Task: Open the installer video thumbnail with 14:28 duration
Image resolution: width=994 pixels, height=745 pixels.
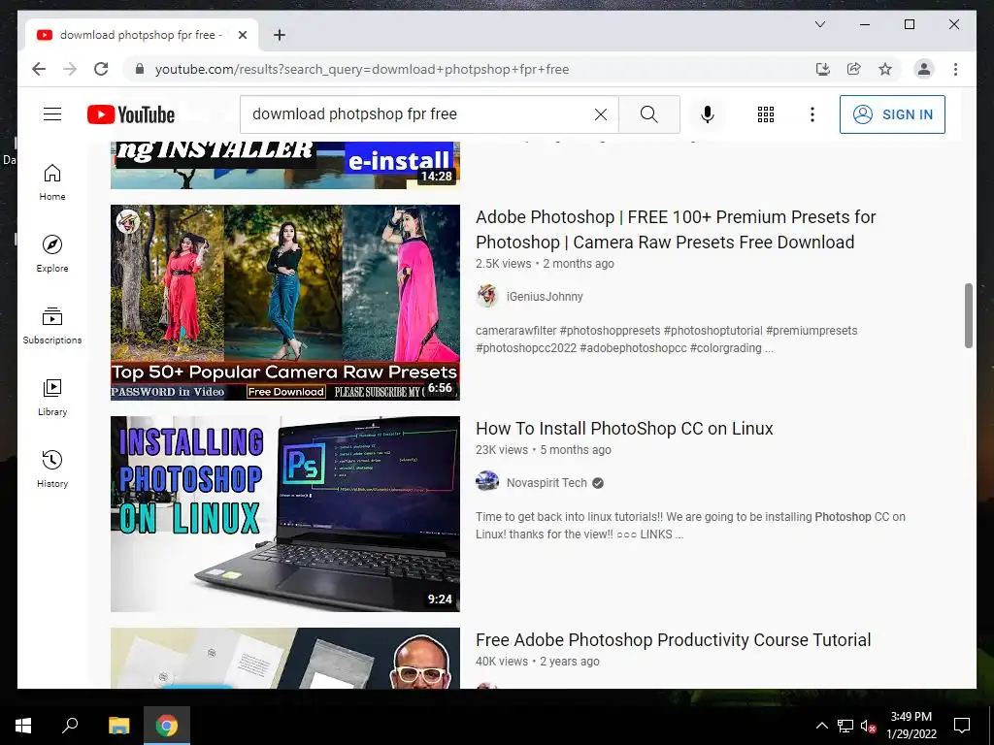Action: pos(285,165)
